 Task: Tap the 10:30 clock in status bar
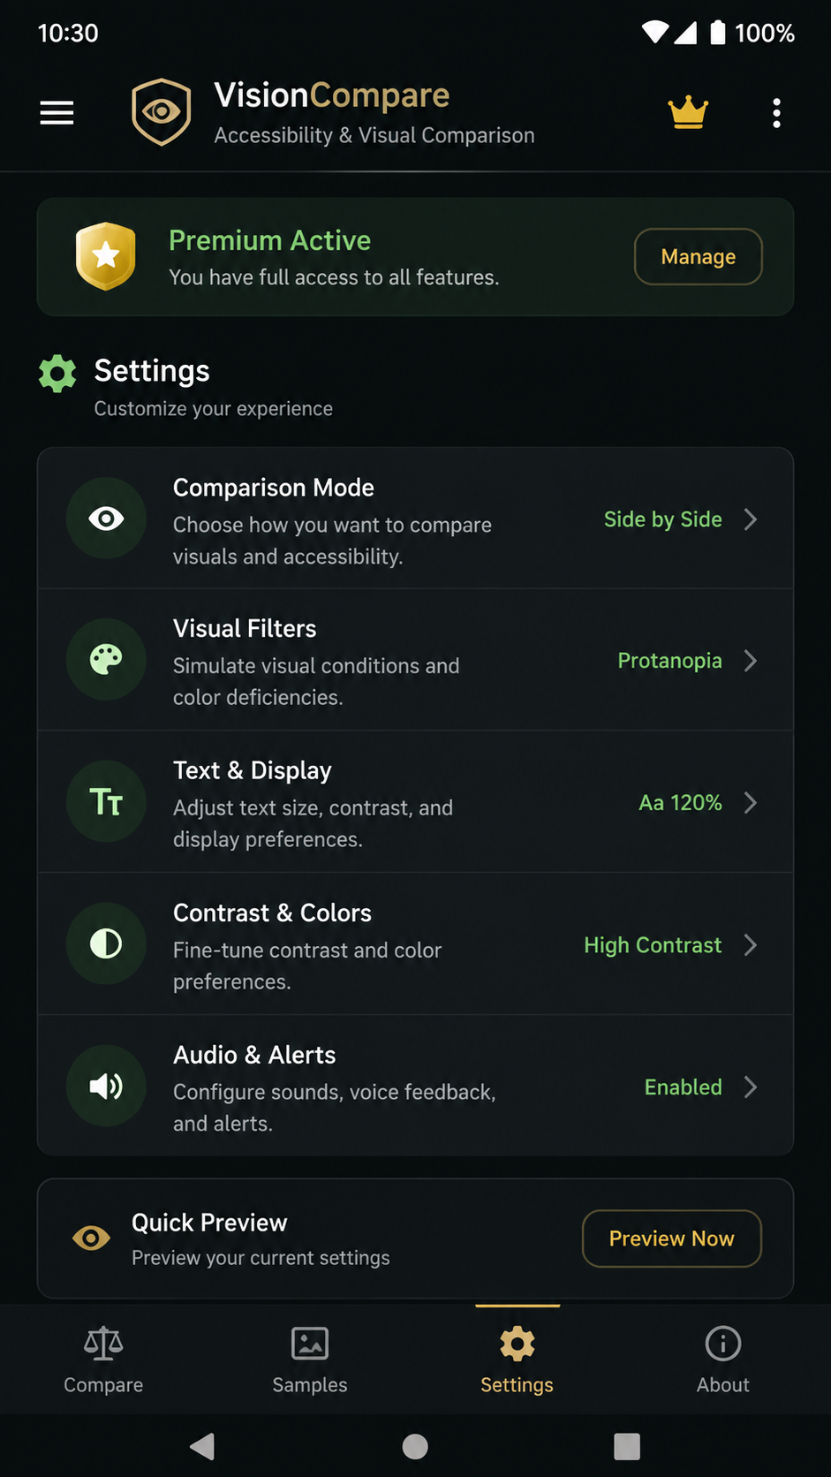tap(68, 34)
